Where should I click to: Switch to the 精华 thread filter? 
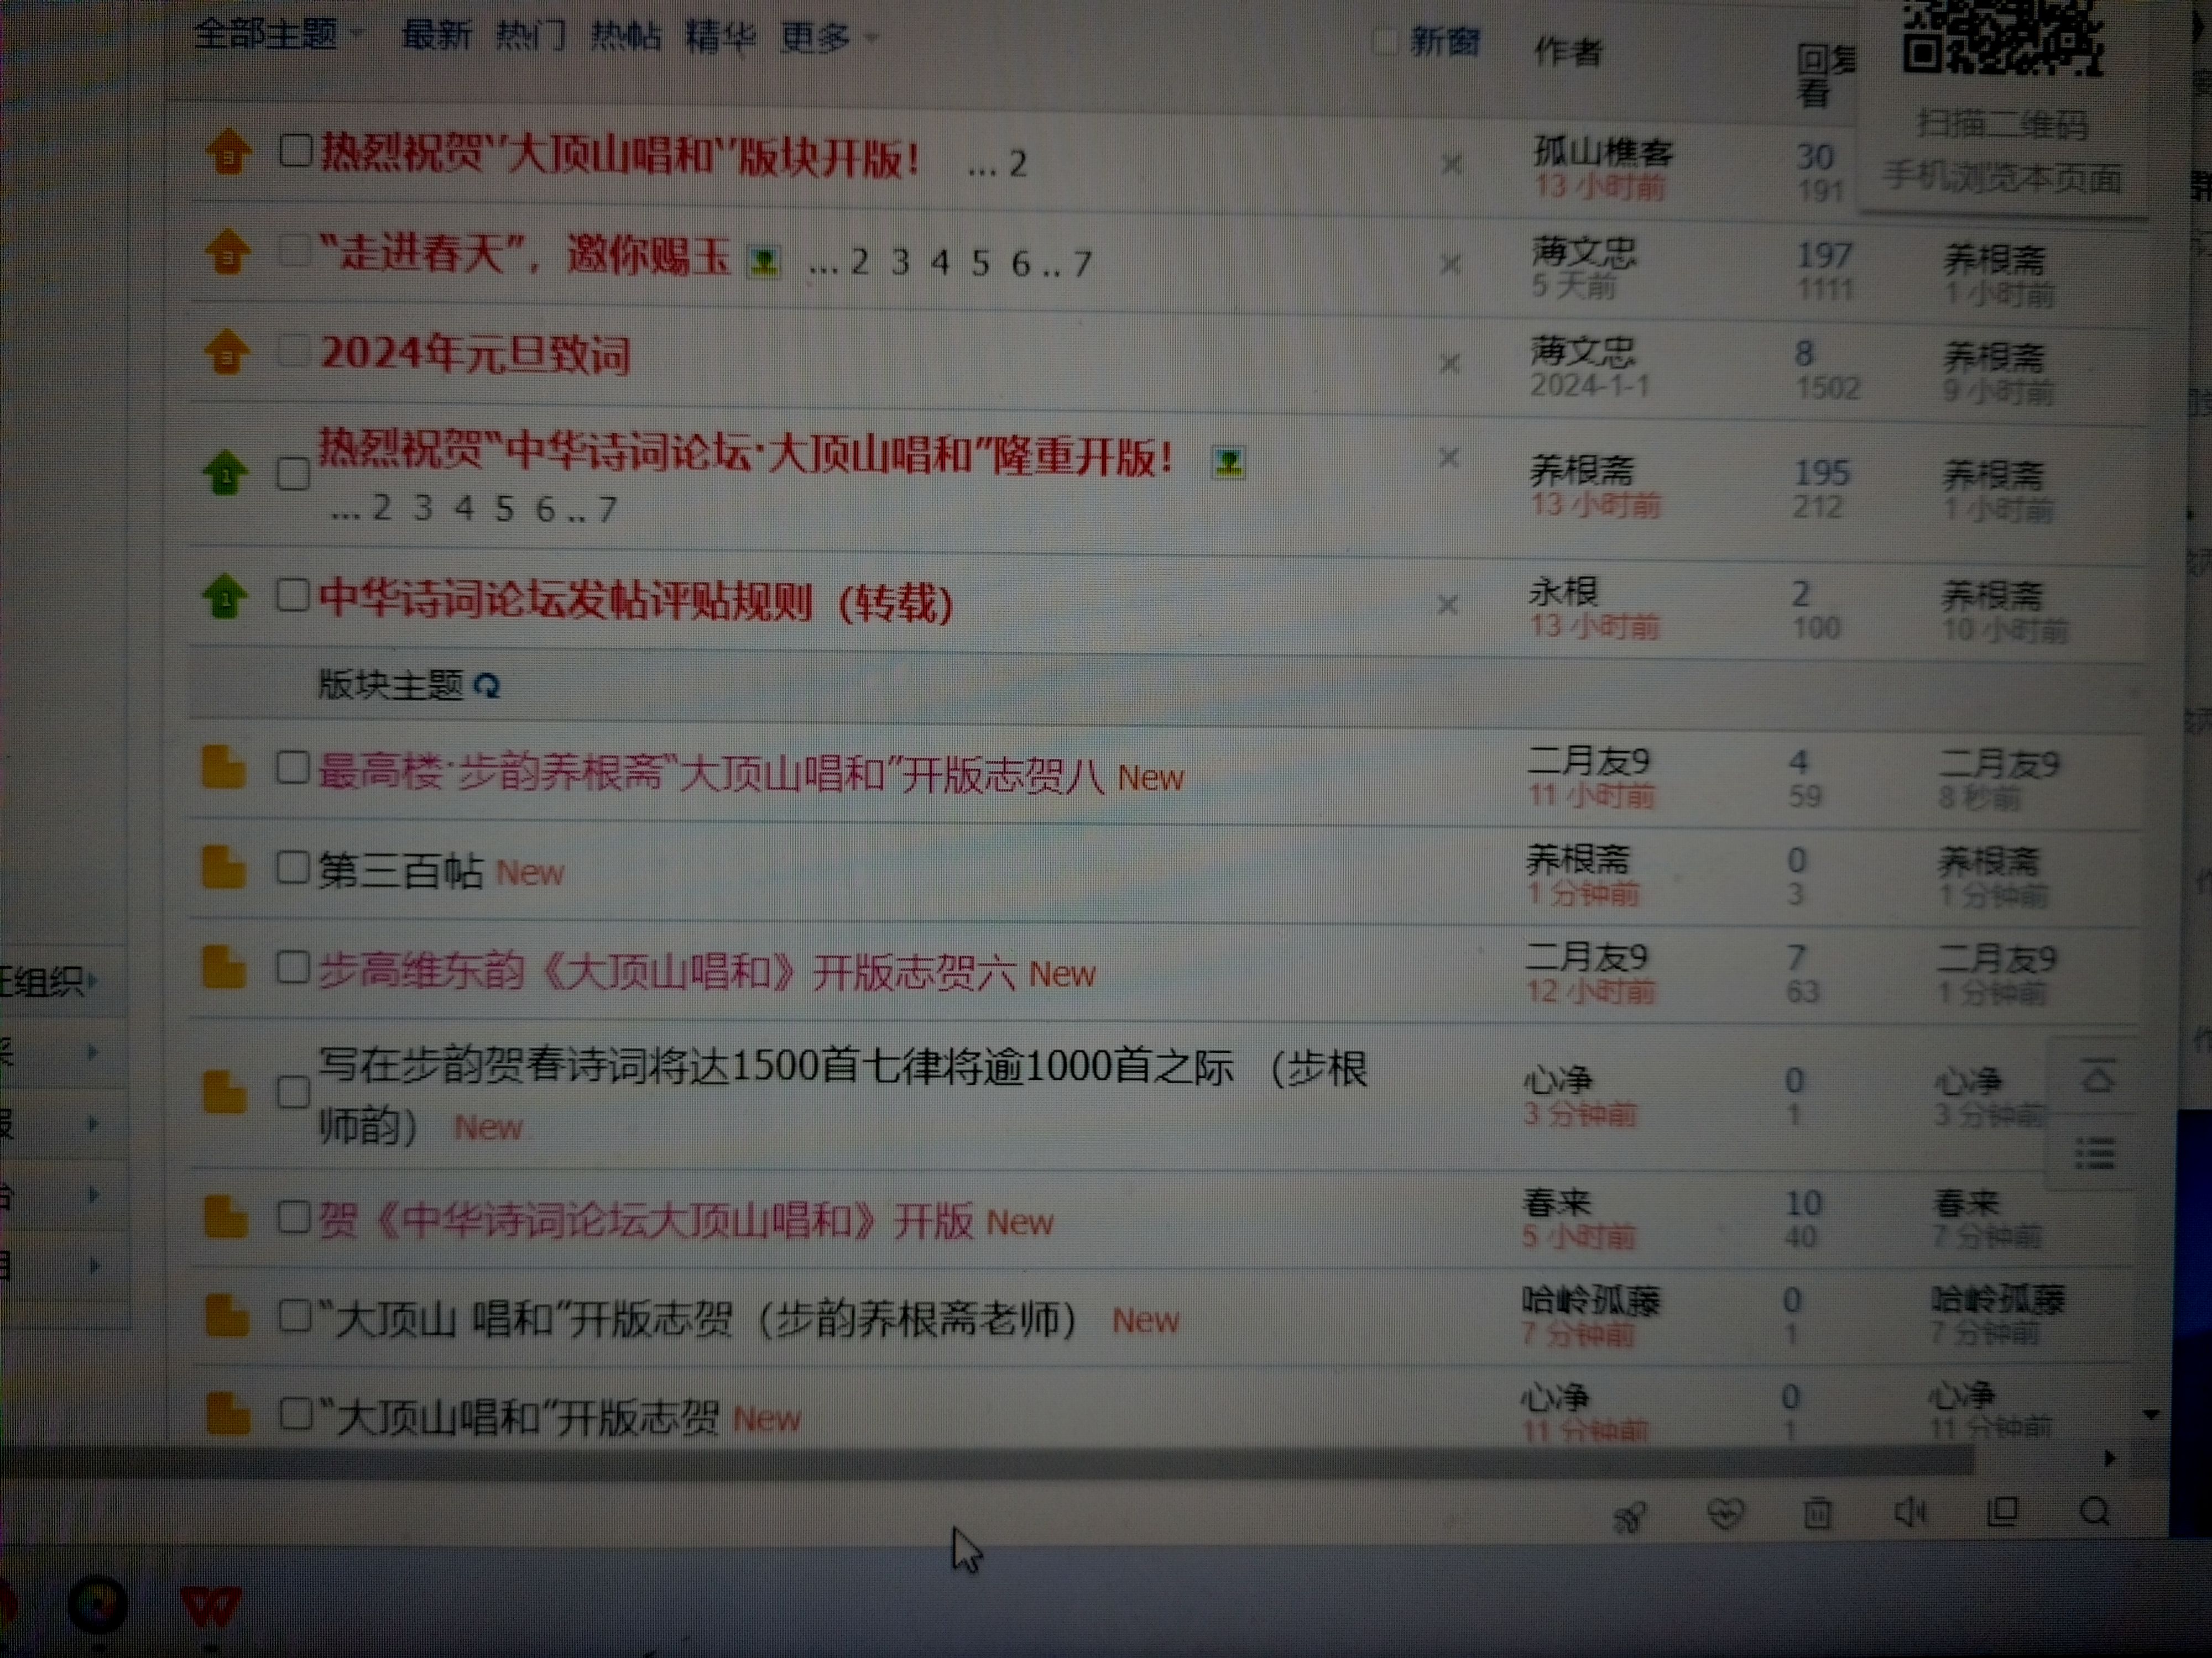(720, 37)
